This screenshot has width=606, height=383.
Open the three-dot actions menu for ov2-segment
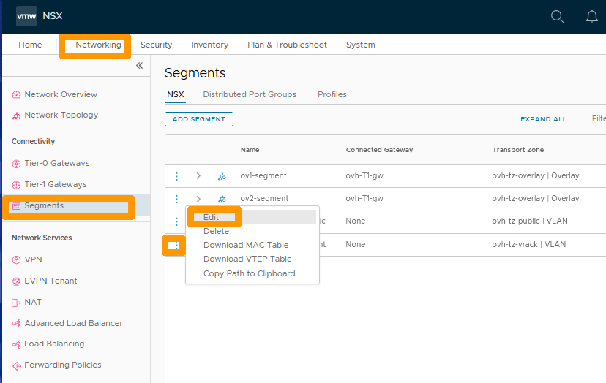click(x=176, y=199)
